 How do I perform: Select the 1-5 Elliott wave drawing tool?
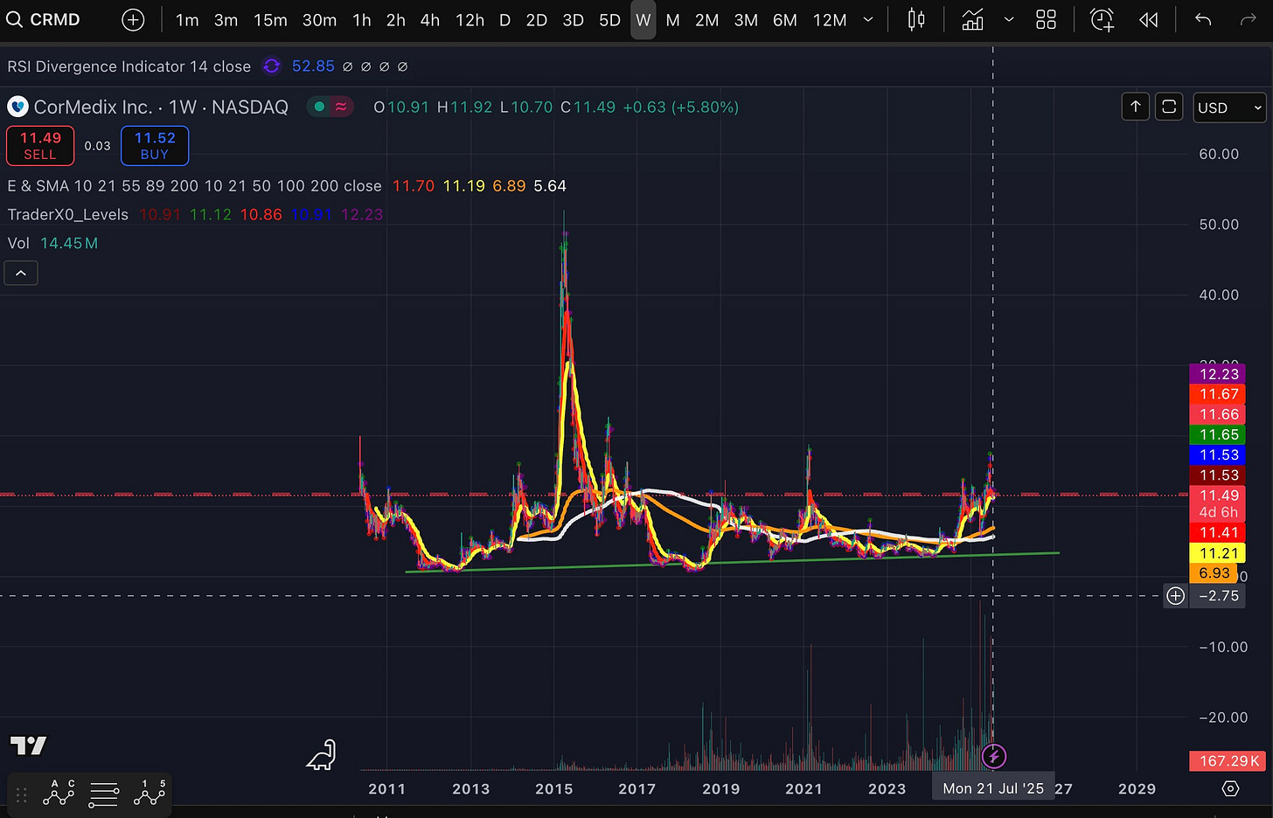click(x=150, y=794)
